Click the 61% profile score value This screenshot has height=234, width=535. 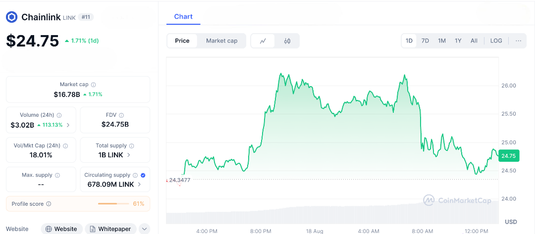[139, 204]
